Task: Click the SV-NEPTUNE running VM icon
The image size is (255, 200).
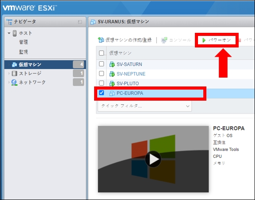Action: (x=112, y=74)
